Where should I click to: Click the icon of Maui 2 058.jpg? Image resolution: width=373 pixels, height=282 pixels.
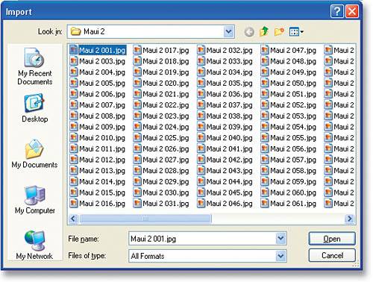coord(265,171)
